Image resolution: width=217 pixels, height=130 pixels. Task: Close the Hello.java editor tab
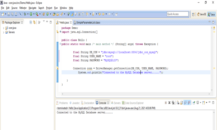[71, 22]
